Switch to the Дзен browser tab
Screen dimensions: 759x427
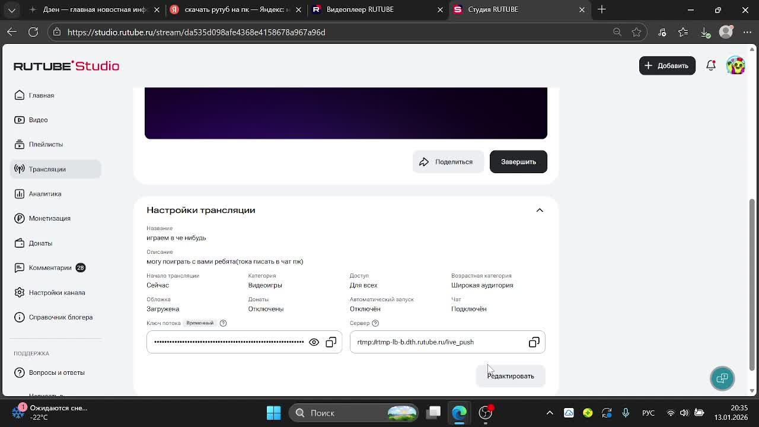point(94,9)
